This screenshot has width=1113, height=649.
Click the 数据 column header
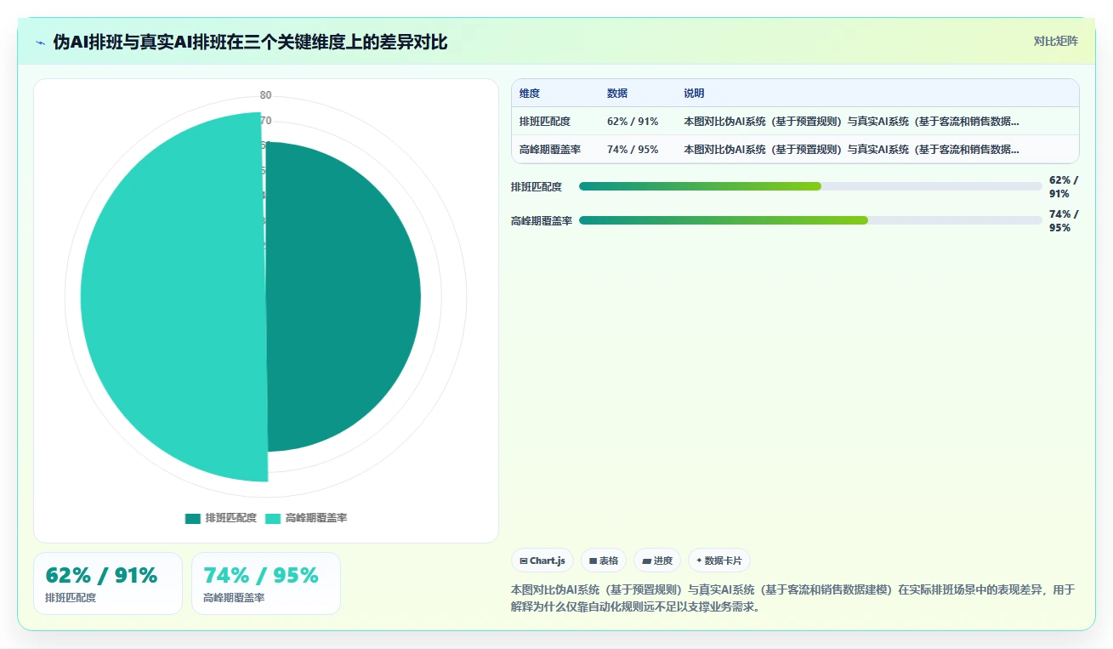[x=617, y=94]
